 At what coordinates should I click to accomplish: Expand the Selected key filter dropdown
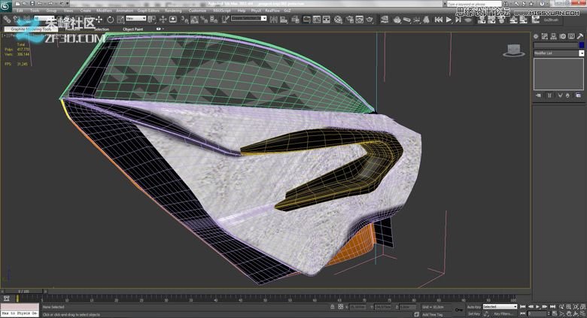pyautogui.click(x=500, y=307)
